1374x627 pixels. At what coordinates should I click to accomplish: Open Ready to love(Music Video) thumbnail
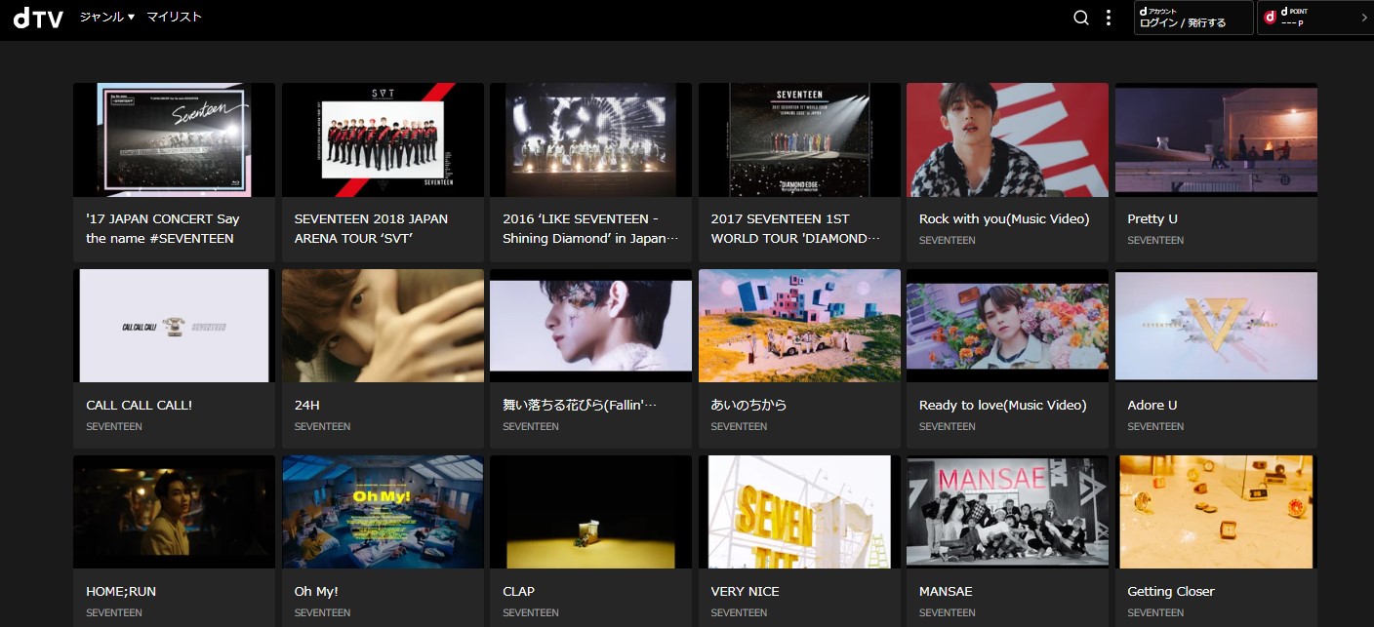pyautogui.click(x=1007, y=326)
